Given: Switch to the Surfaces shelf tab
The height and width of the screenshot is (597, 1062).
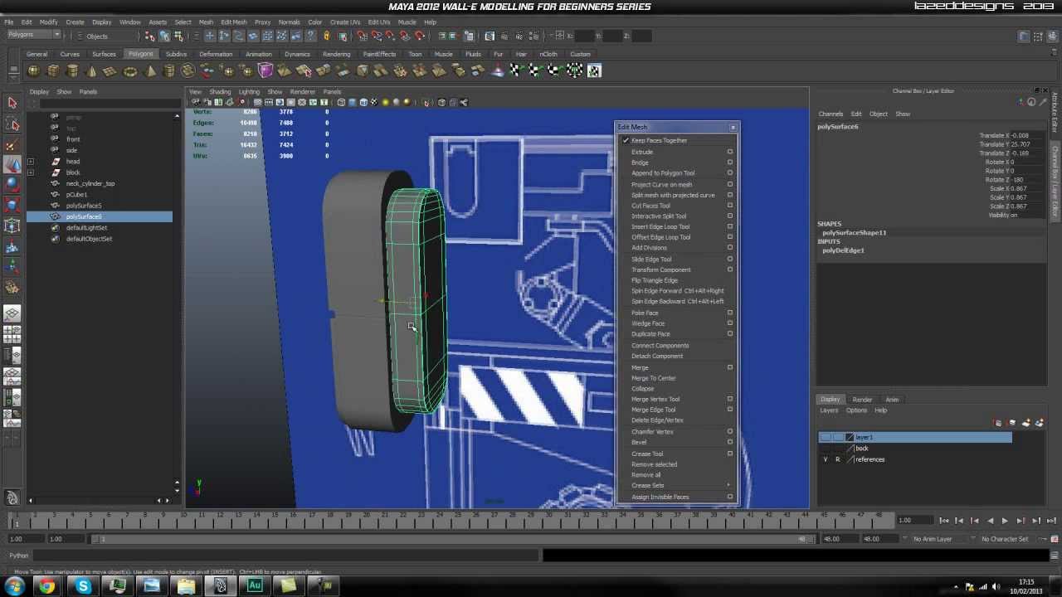Looking at the screenshot, I should pos(104,54).
